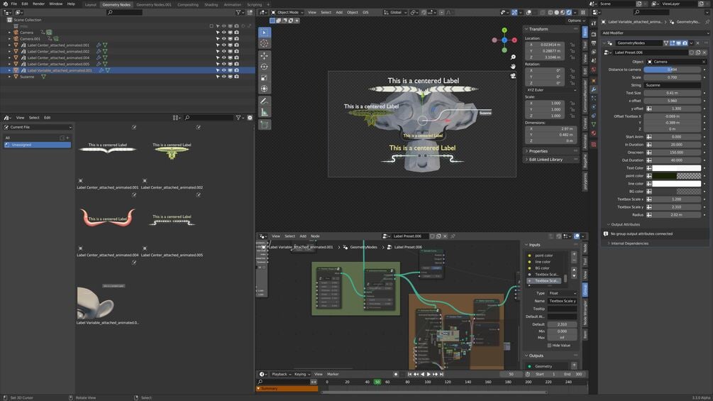Click the red X axis on navigation gizmo
713x401 pixels.
(514, 40)
